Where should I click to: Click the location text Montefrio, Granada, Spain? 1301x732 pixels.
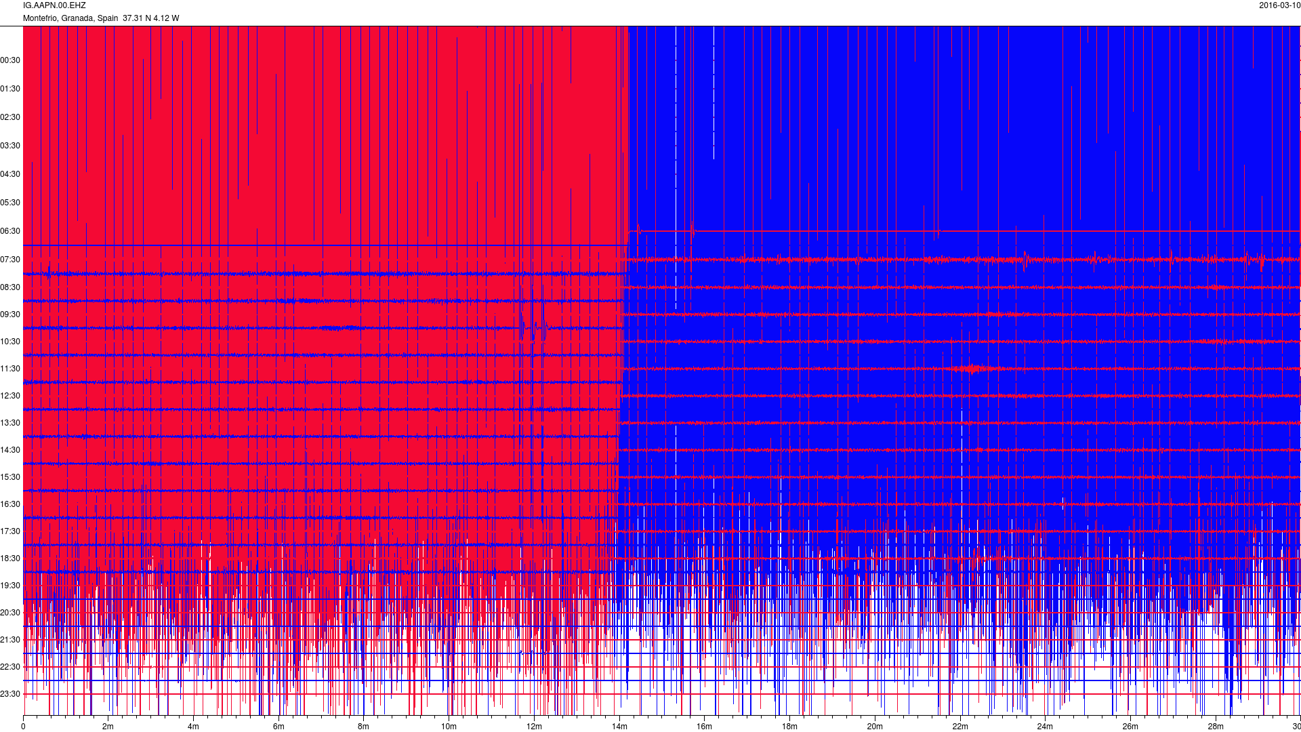click(x=70, y=18)
